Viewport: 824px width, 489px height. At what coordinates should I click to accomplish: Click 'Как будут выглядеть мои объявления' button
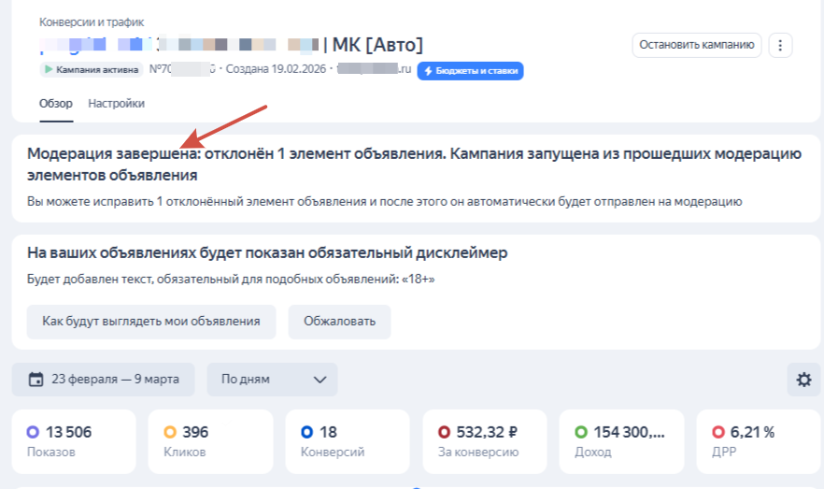pos(150,322)
